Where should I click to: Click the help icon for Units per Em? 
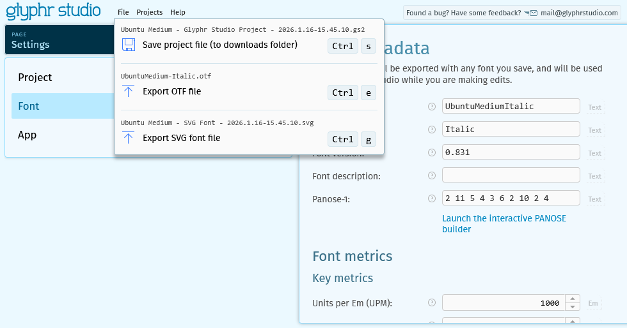pos(431,302)
